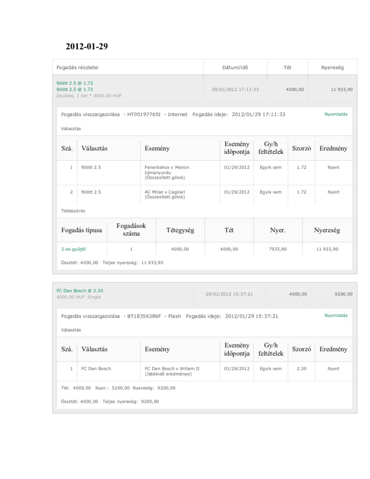This screenshot has width=370, height=479.
Task: Click the second fölött 2.5 @ 1.72 link
Action: [x=75, y=89]
